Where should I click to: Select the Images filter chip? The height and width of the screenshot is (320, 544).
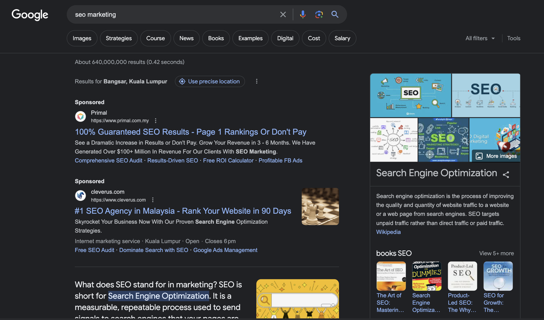[82, 38]
